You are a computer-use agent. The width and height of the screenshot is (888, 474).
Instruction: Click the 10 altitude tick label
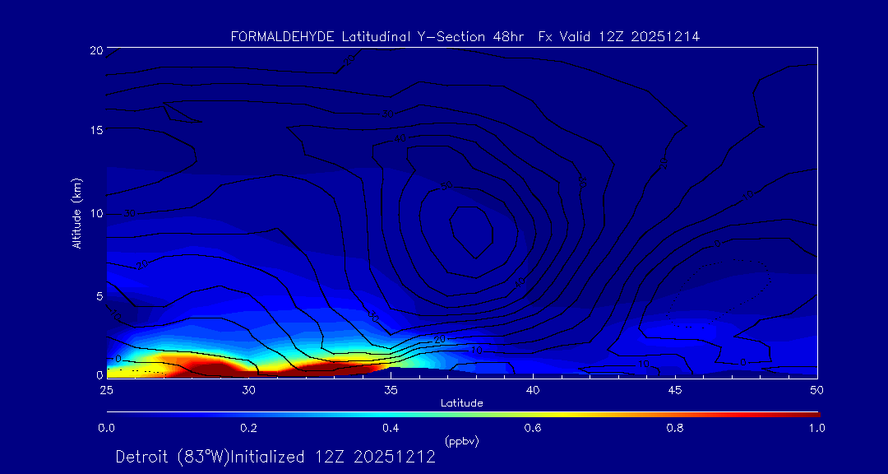pos(95,213)
